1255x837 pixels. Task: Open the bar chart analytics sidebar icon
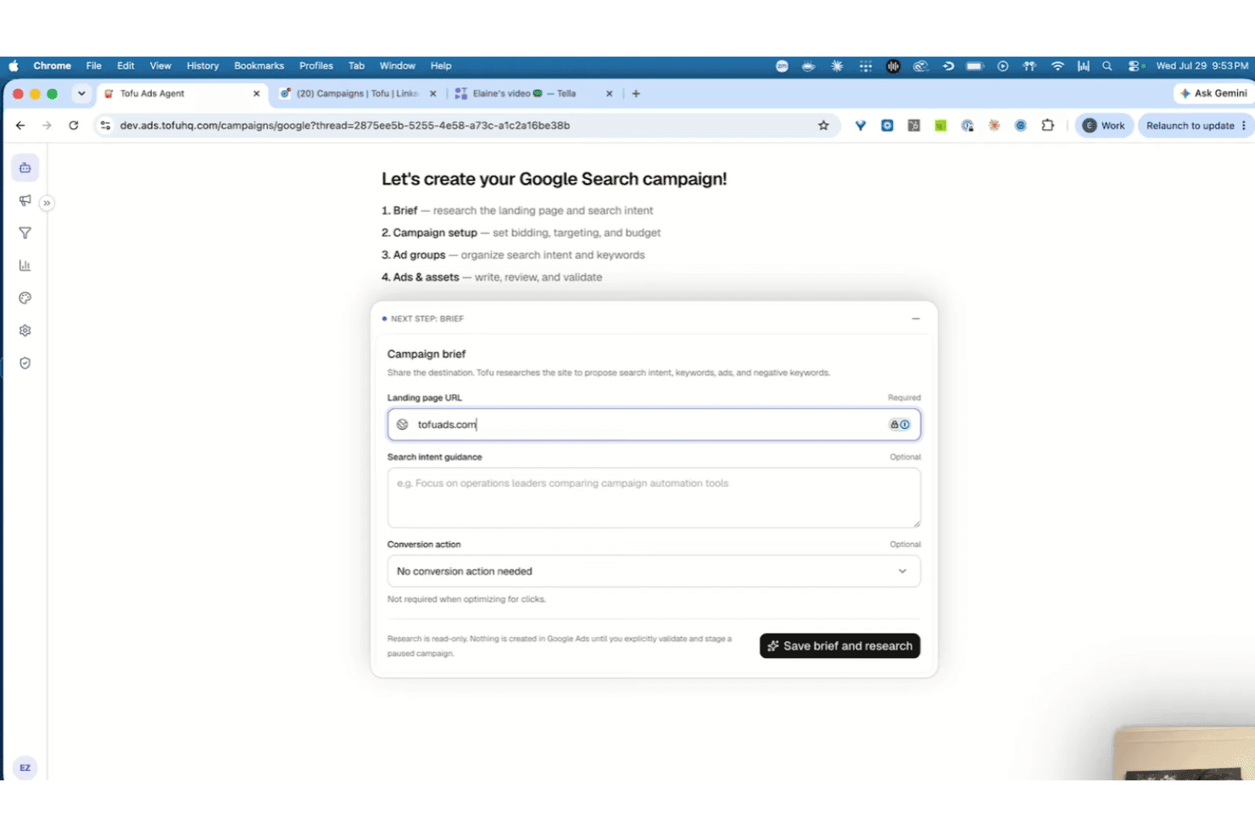[x=25, y=265]
